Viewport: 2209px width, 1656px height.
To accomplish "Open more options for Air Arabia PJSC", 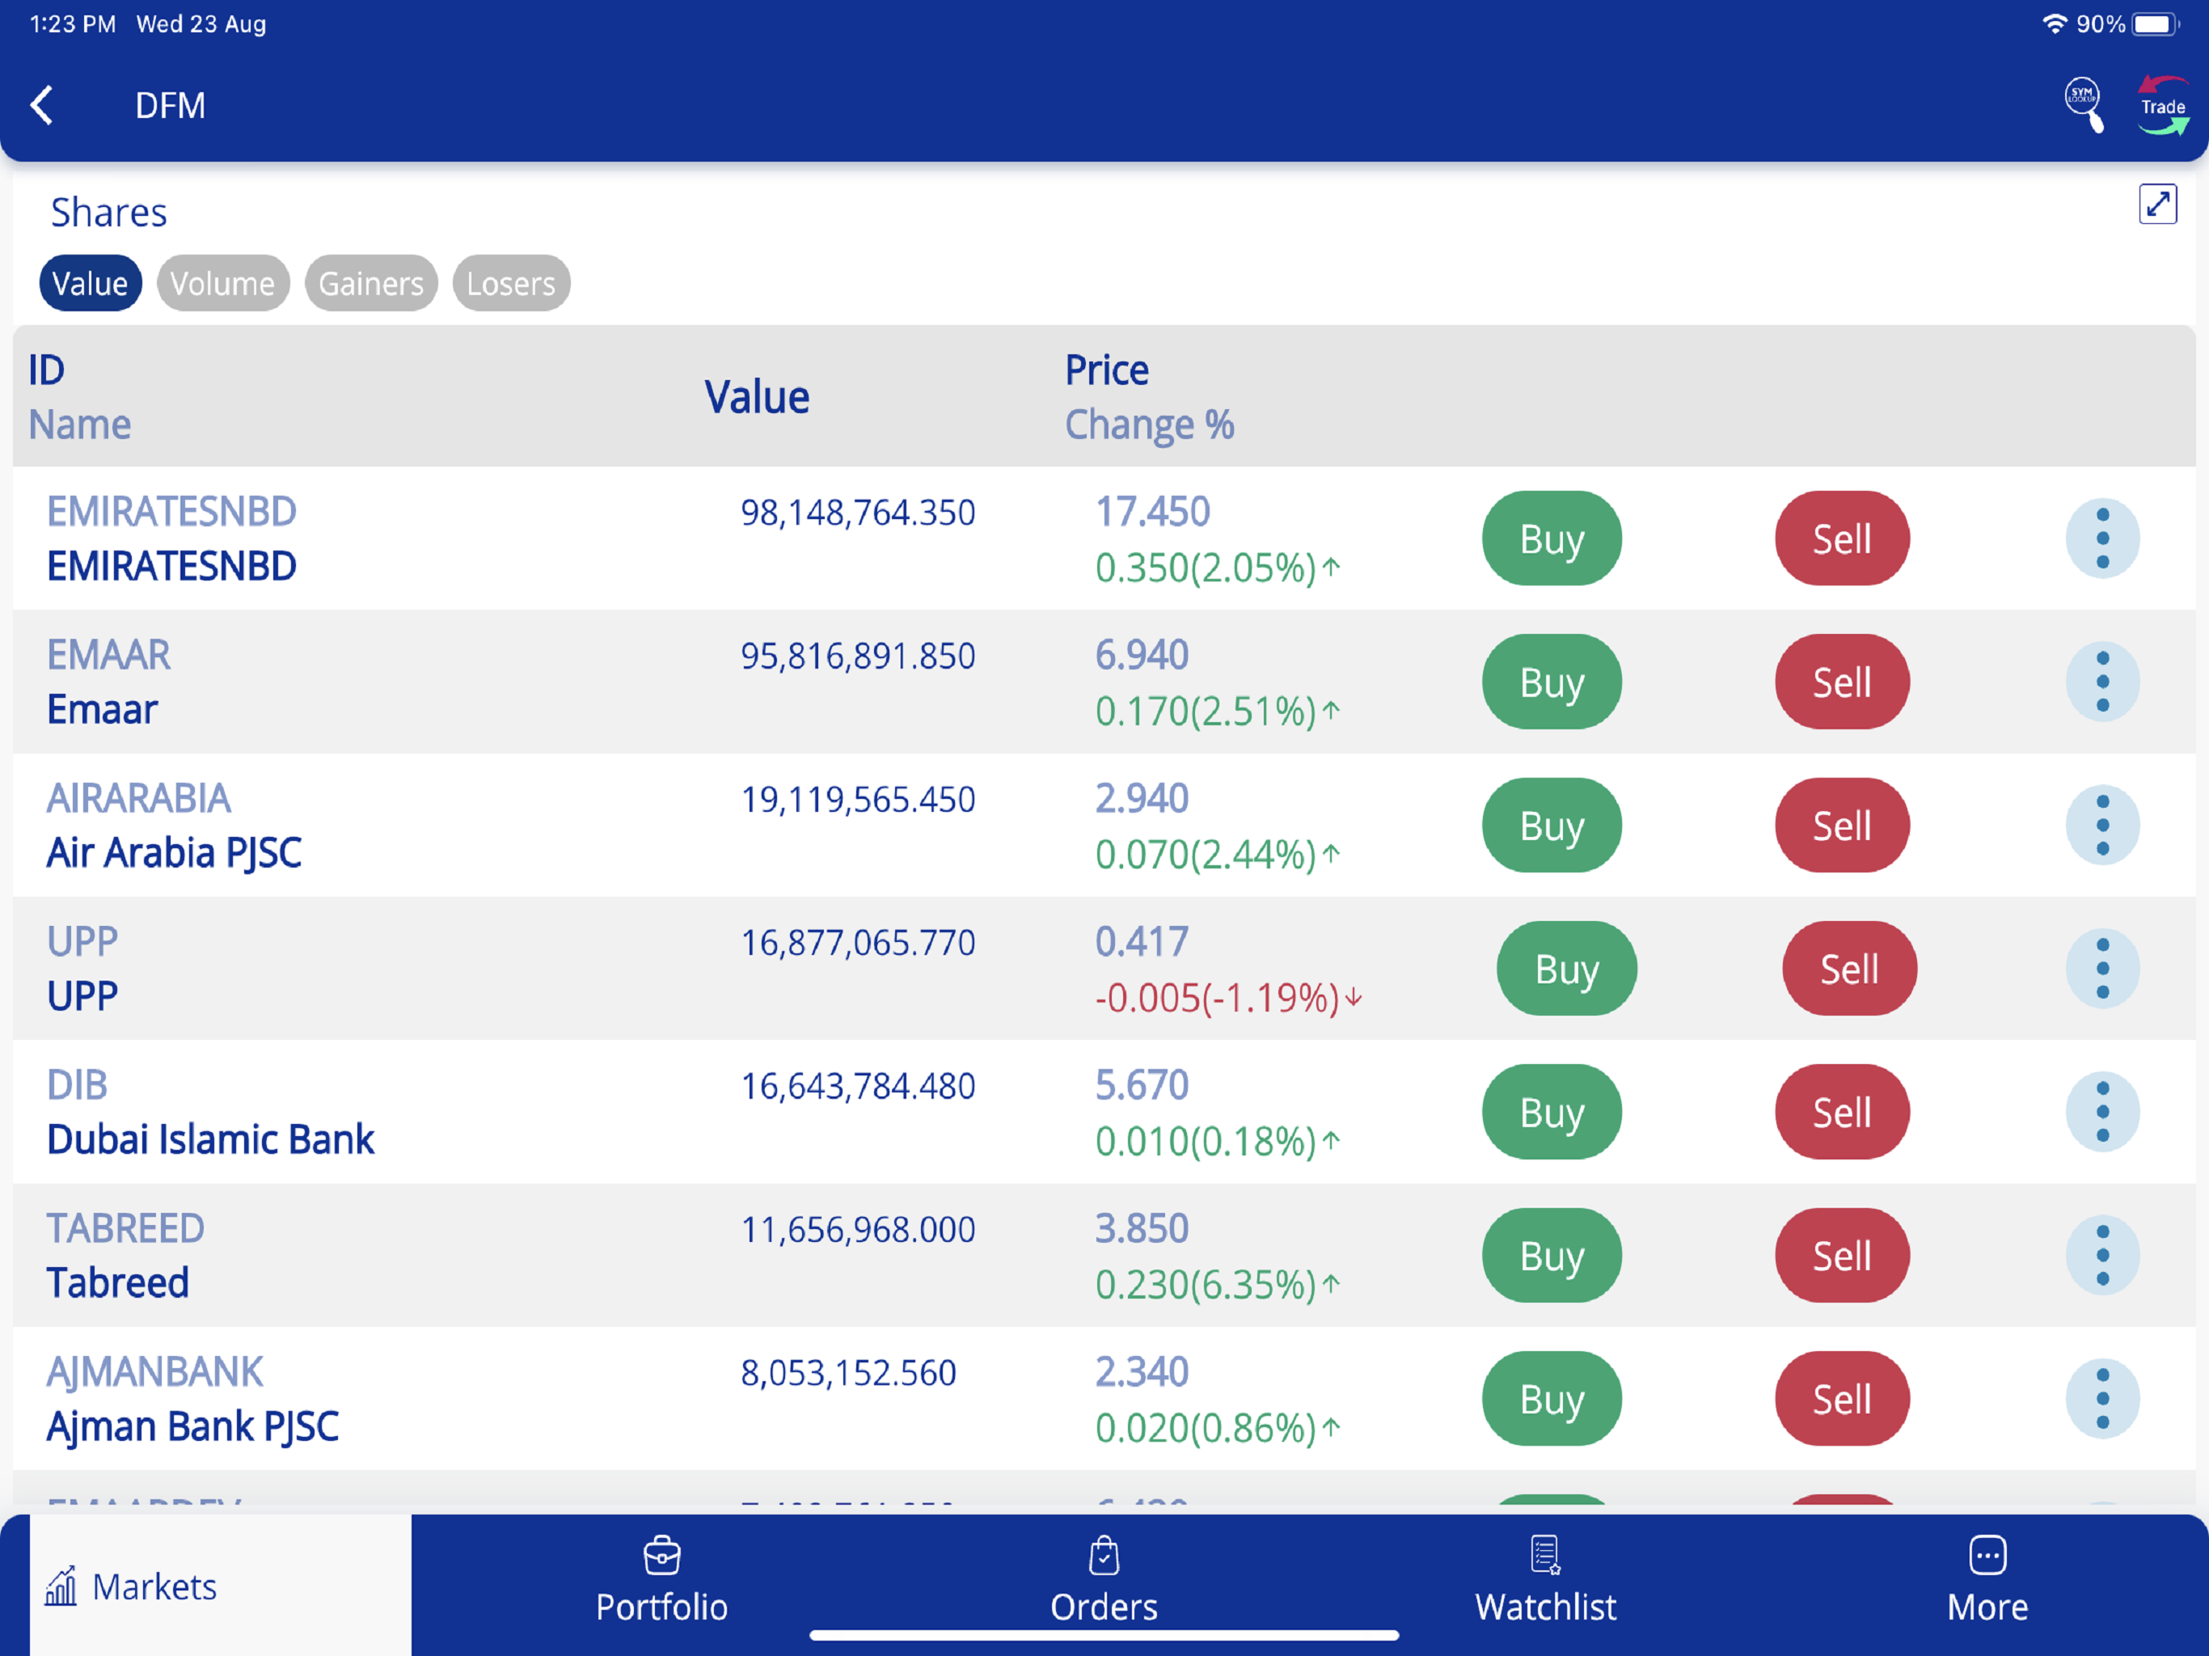I will (x=2102, y=825).
